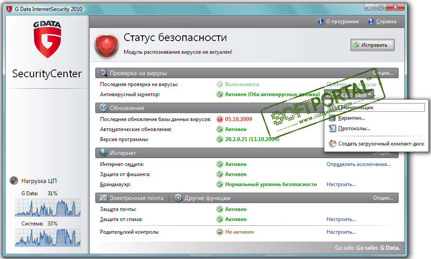Image resolution: width=431 pixels, height=259 pixels.
Task: Click the red security status orb
Action: [x=106, y=45]
